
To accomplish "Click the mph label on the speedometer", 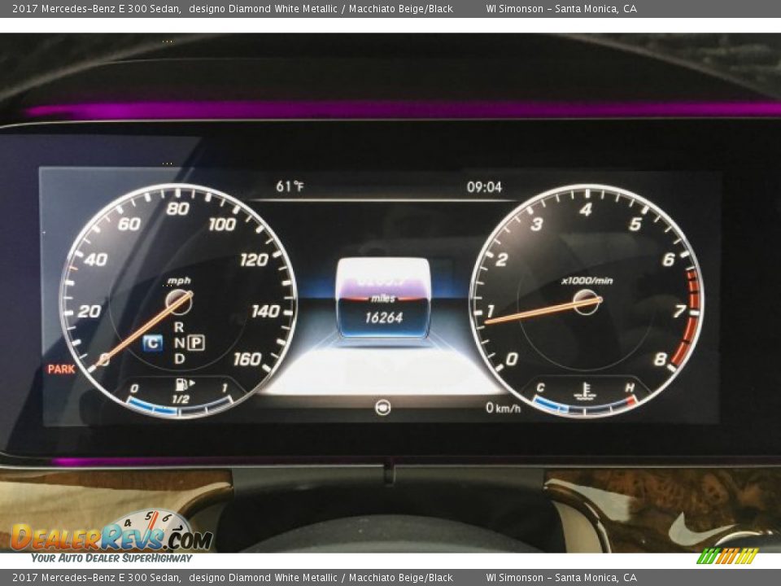I will point(179,281).
